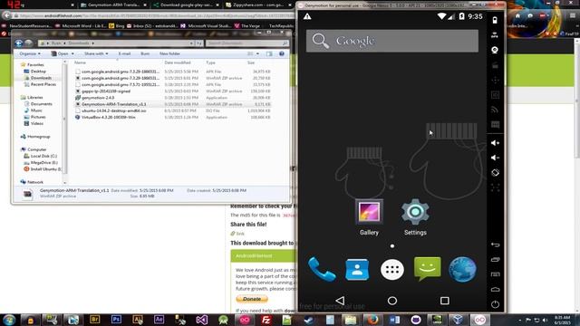Select Documents under Libraries

[41, 104]
